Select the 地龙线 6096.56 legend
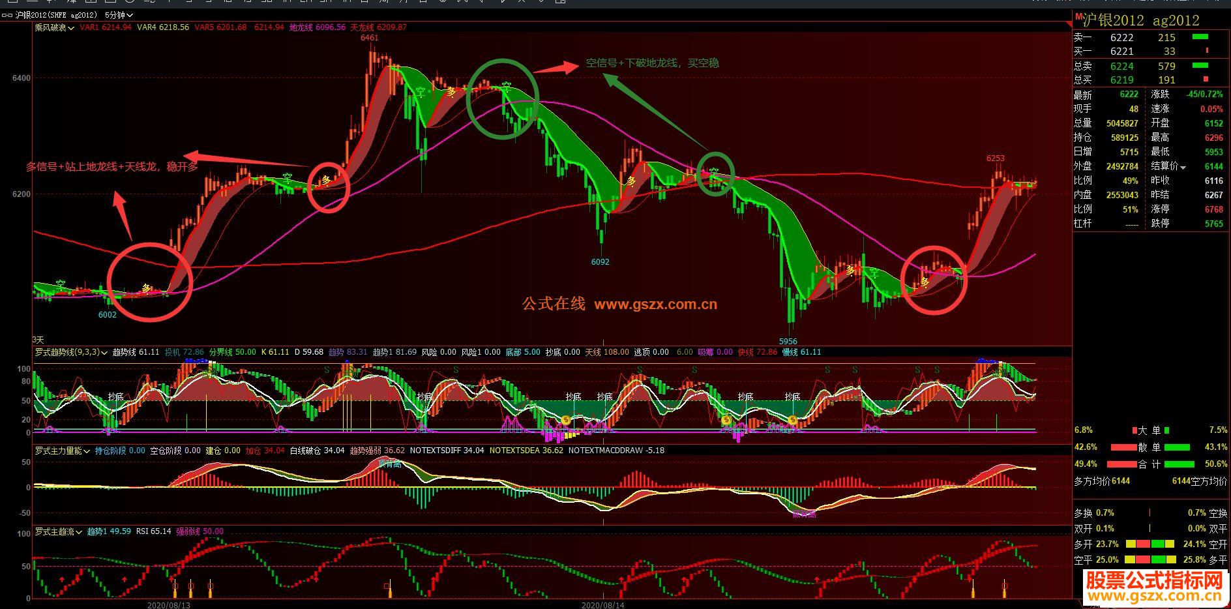Image resolution: width=1231 pixels, height=609 pixels. pyautogui.click(x=318, y=27)
